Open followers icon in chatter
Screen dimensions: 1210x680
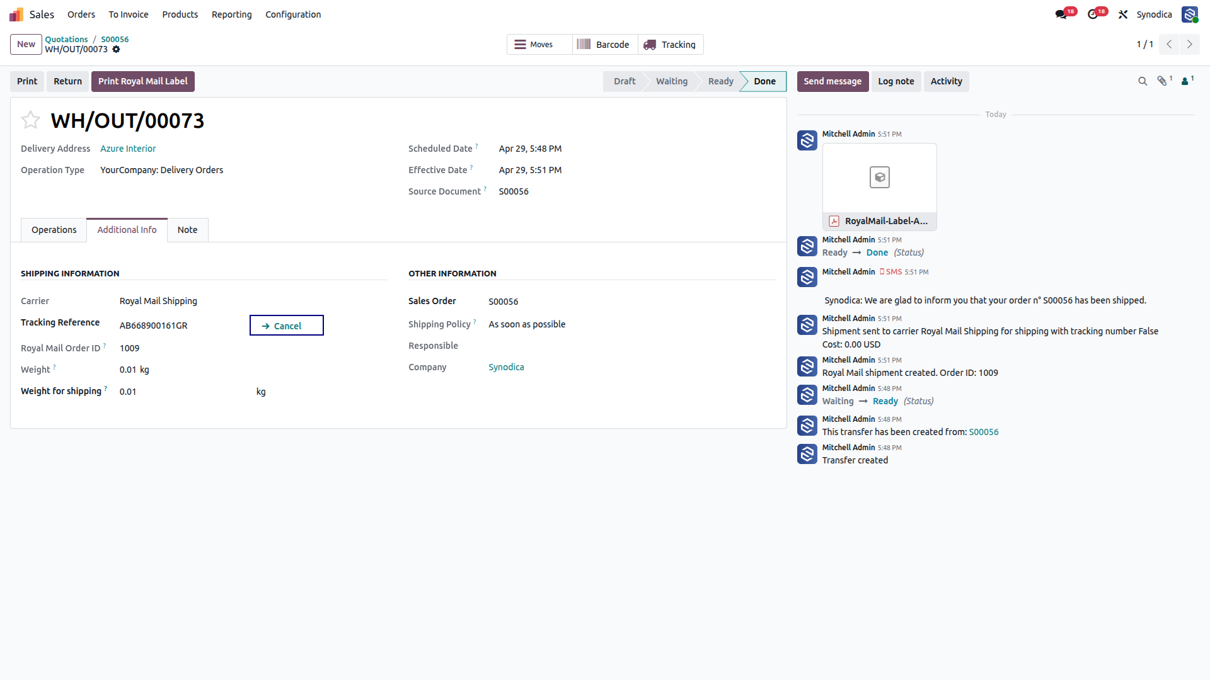pos(1187,81)
